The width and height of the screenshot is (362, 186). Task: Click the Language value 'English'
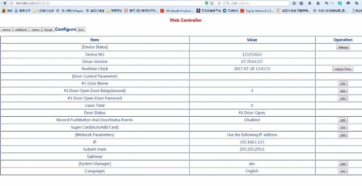(x=252, y=171)
